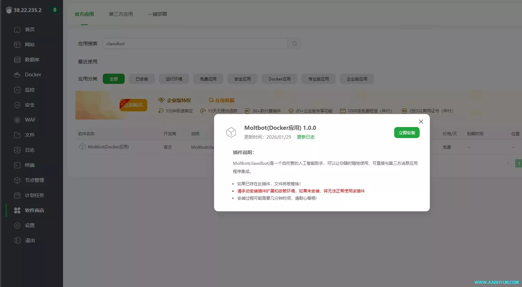Select the Docker应用 category filter
The width and height of the screenshot is (522, 287).
[279, 78]
